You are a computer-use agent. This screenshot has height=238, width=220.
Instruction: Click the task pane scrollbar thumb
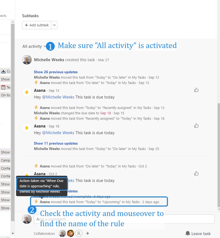(x=219, y=155)
